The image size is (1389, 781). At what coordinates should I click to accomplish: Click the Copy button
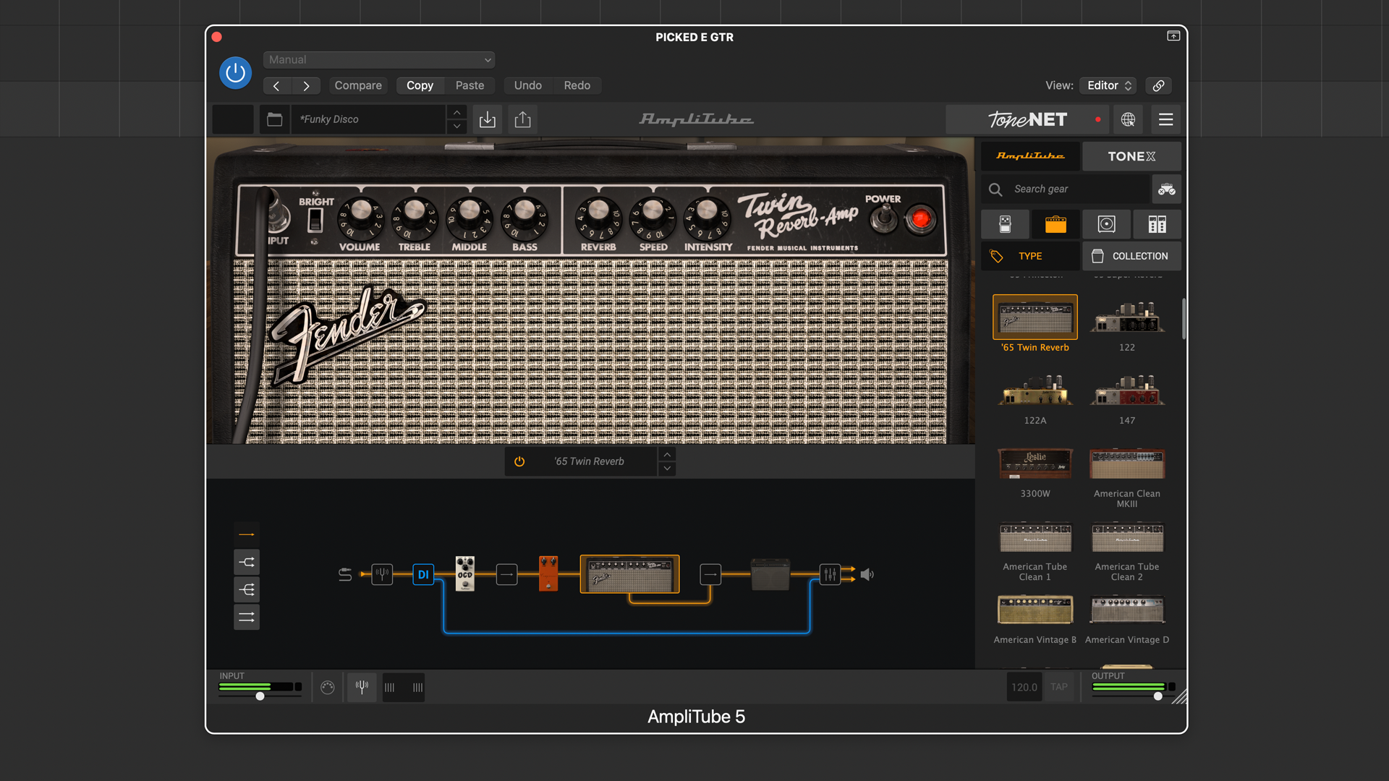(x=420, y=86)
